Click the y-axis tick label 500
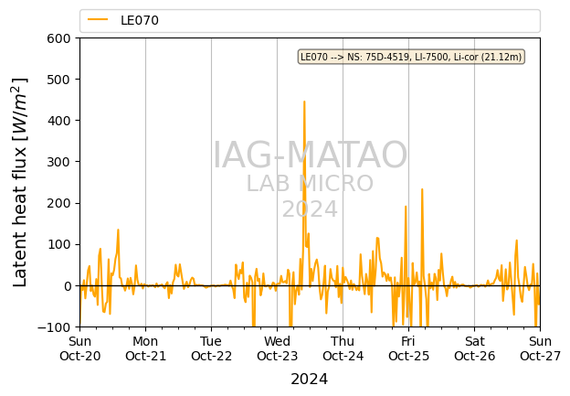This screenshot has height=396, width=570. (x=58, y=80)
